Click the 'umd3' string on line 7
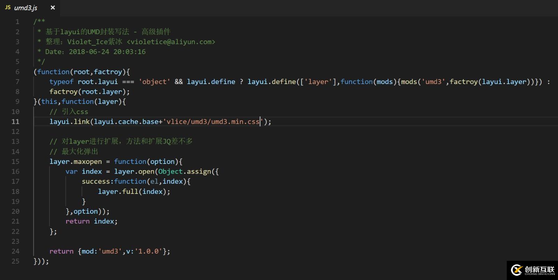Screen dimensions: 558x280 click(433, 82)
